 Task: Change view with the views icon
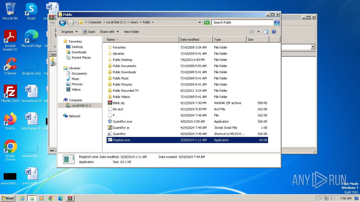pos(252,32)
